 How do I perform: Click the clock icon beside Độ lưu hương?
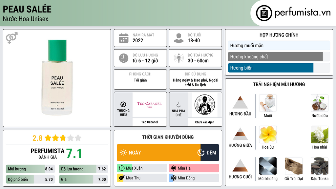click(x=124, y=58)
